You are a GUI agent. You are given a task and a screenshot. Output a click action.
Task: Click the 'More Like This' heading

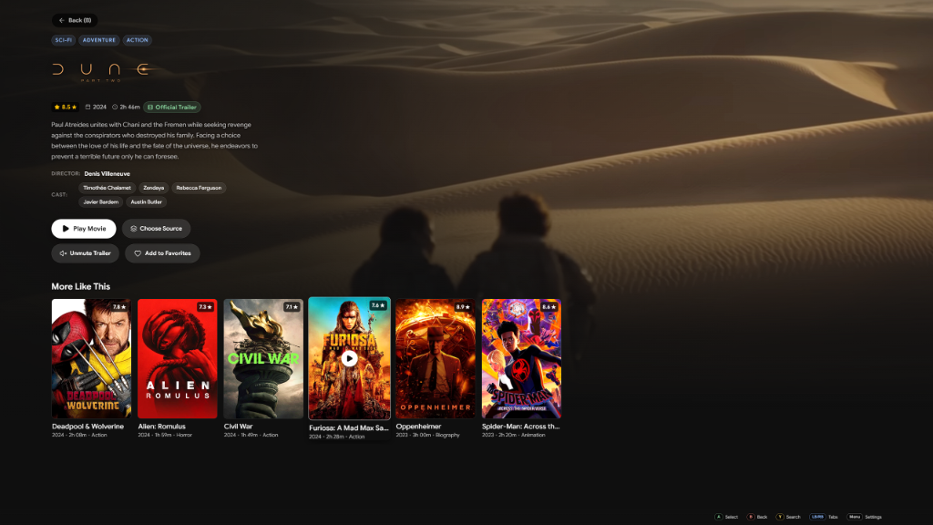click(x=81, y=286)
